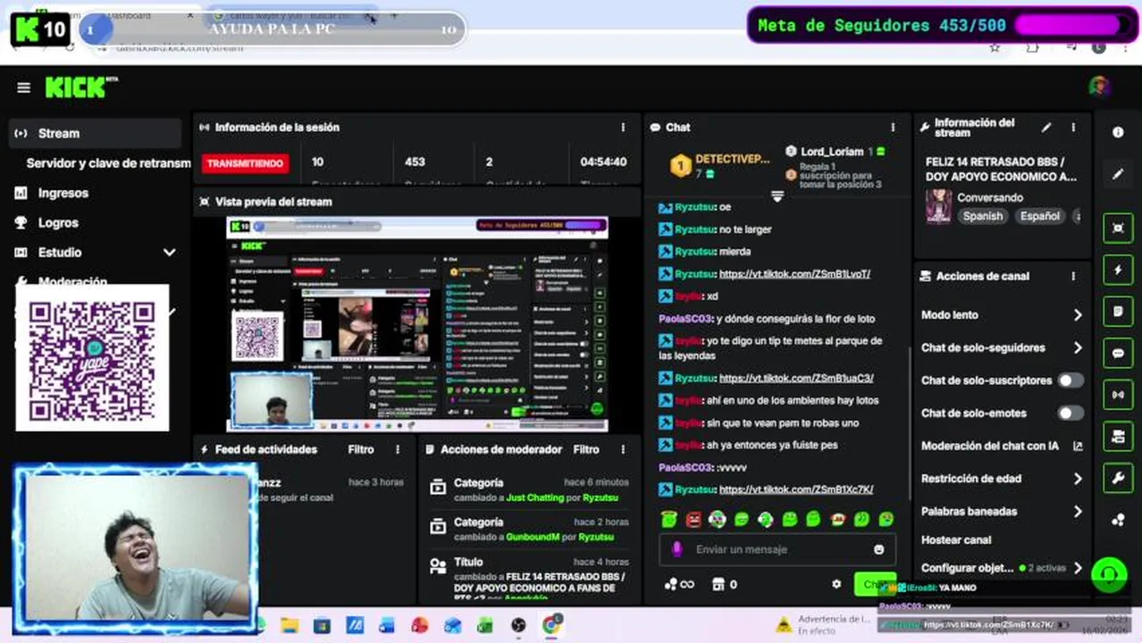Open Ingresos in the sidebar

pyautogui.click(x=63, y=193)
